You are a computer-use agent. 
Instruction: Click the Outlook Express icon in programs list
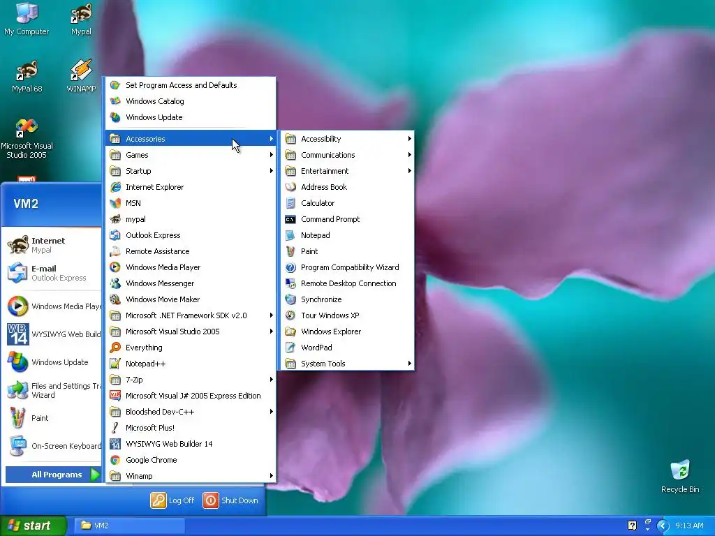[x=115, y=235]
